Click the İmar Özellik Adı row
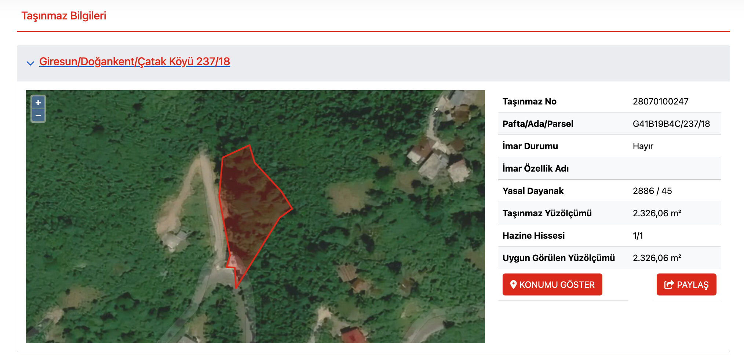The width and height of the screenshot is (744, 360). [609, 168]
